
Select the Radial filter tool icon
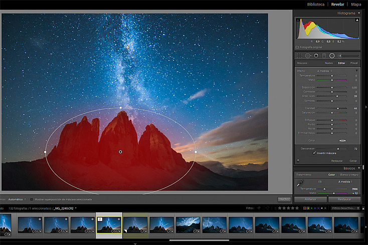coord(332,55)
